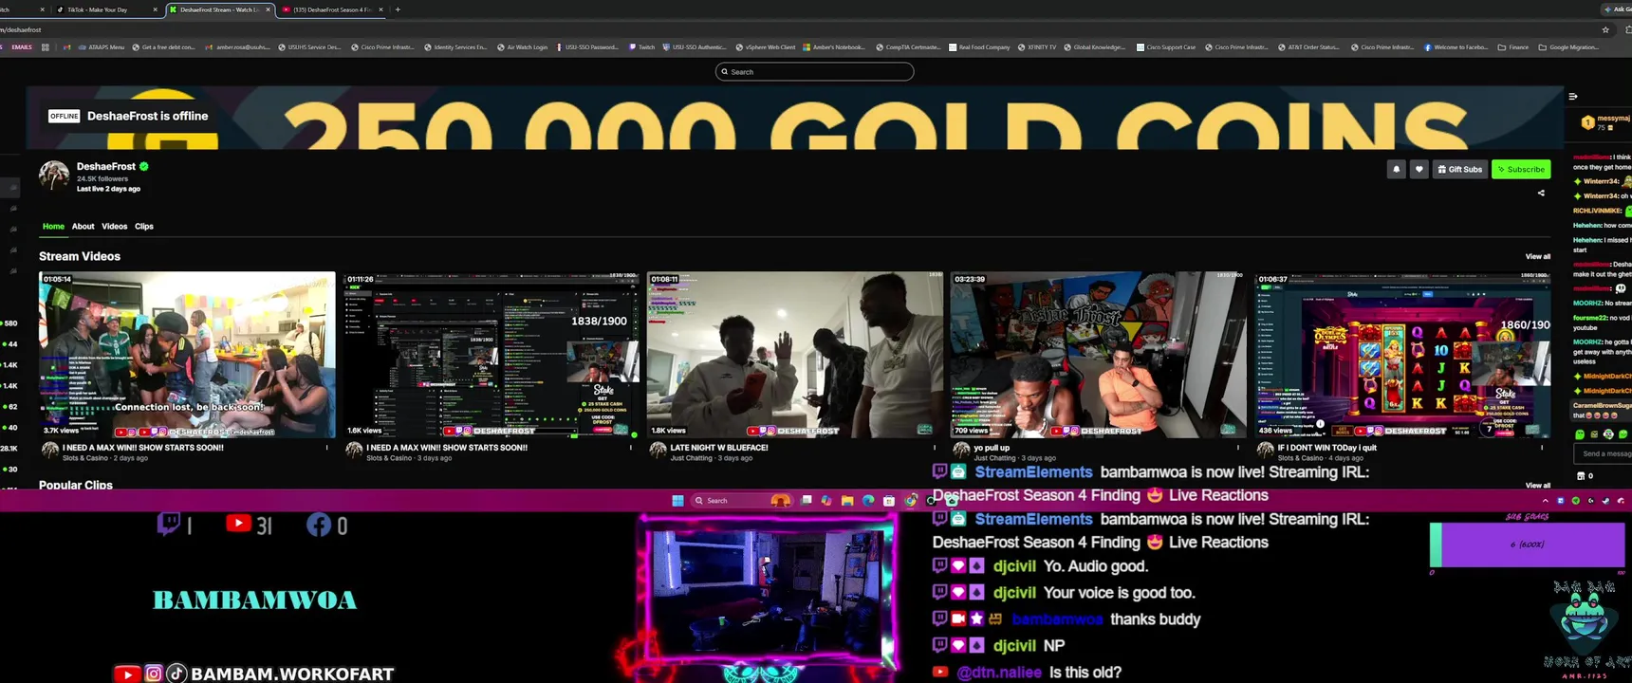Open the apps grid icon in bookmarks bar
Viewport: 1632px width, 683px height.
click(45, 46)
